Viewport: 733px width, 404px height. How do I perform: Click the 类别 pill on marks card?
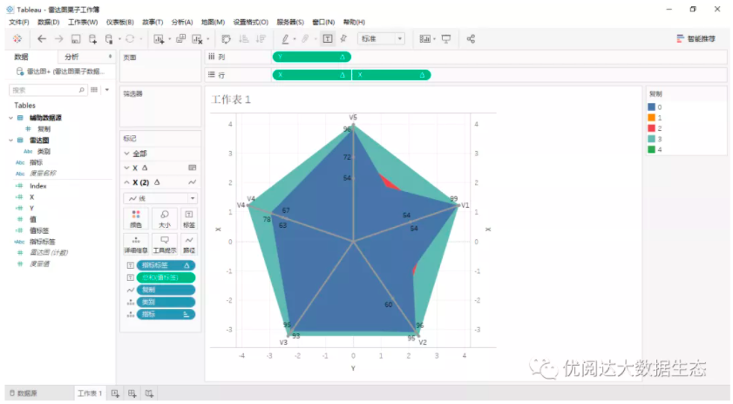point(166,302)
